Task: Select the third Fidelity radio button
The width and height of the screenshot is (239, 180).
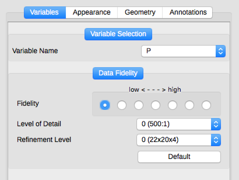Action: click(139, 105)
